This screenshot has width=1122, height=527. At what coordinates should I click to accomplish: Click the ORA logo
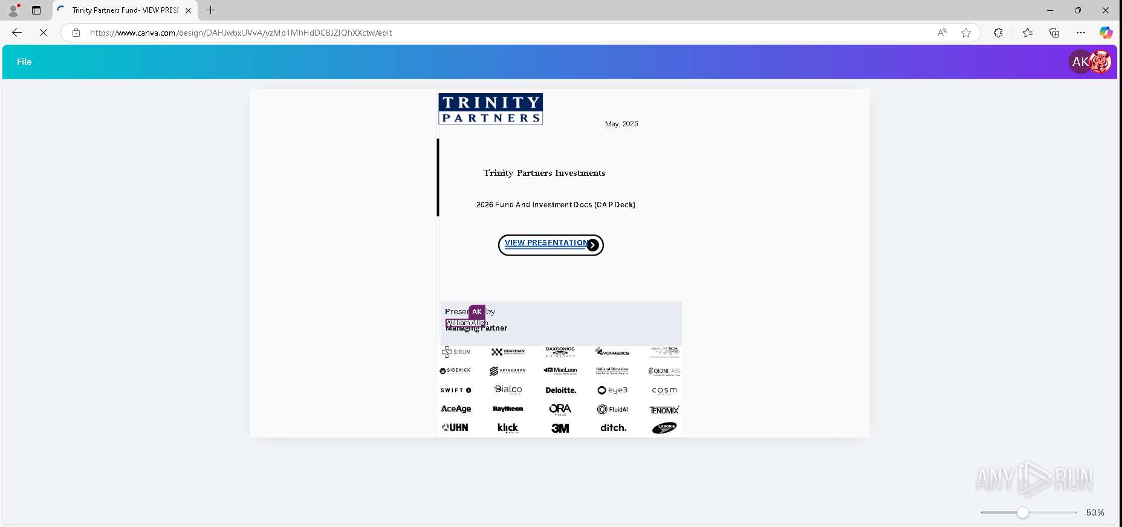point(560,410)
